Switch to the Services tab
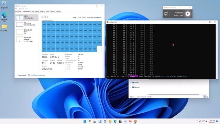 (58, 12)
